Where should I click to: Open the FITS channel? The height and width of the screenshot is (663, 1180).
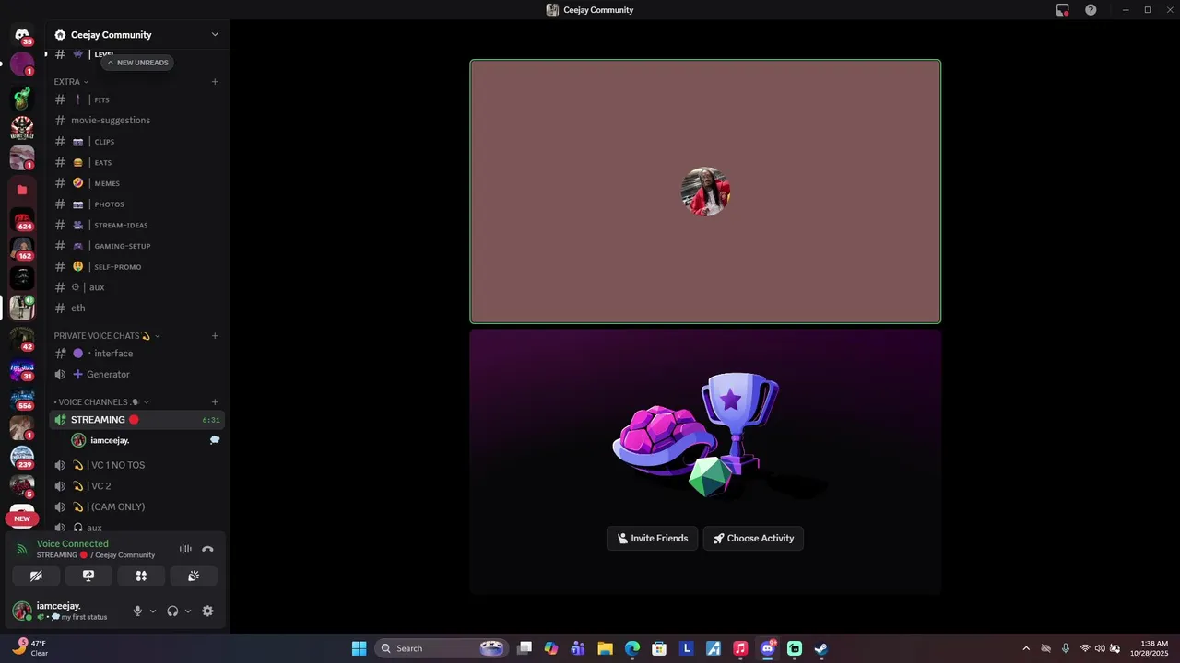click(x=136, y=99)
